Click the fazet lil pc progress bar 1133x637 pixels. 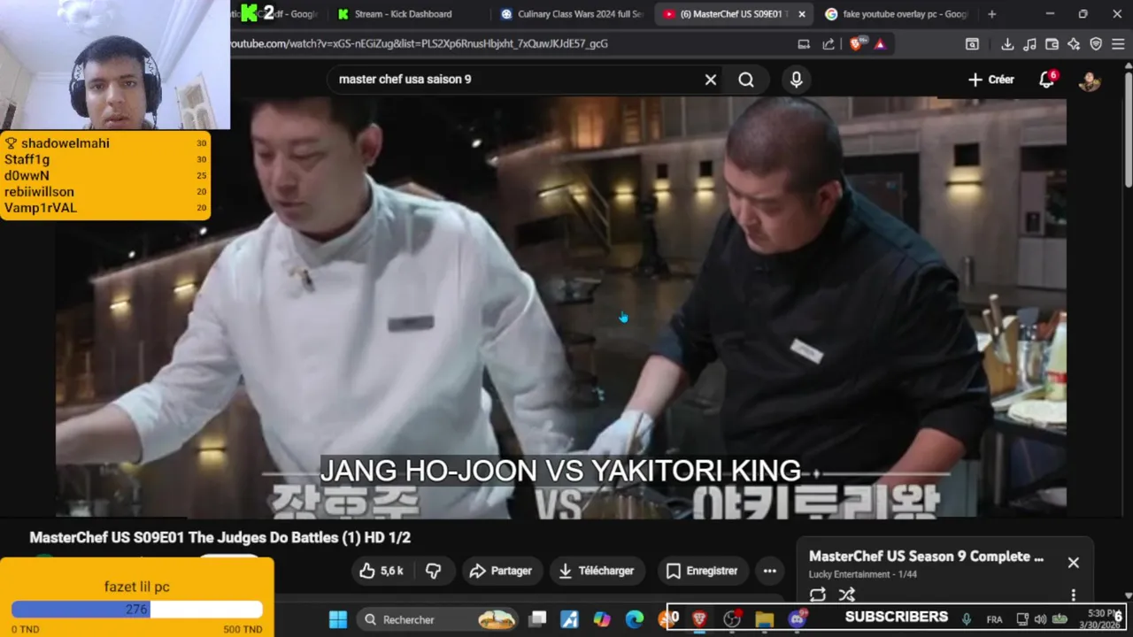pos(137,610)
